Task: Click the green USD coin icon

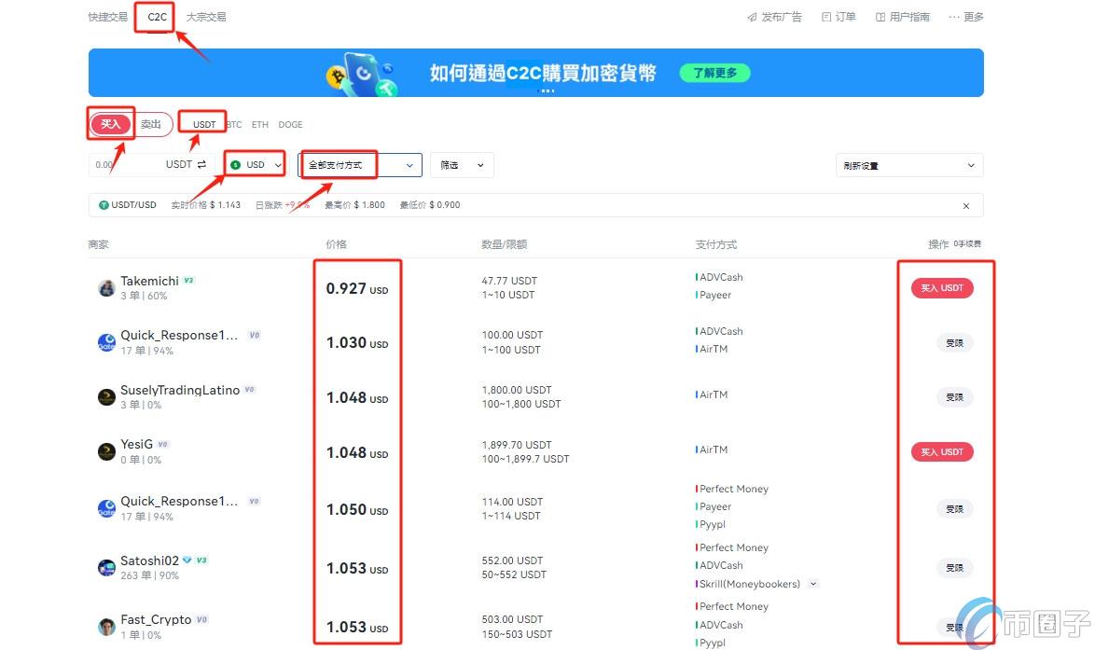Action: tap(237, 164)
